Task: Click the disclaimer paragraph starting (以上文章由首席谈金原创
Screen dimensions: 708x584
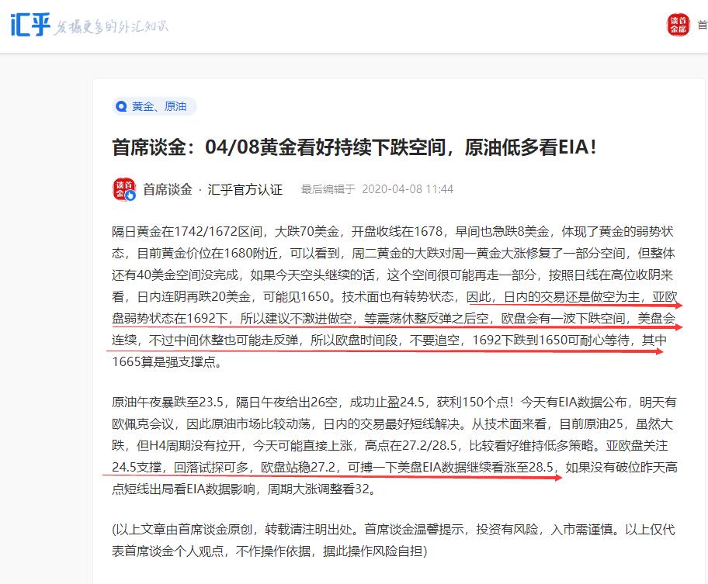Action: pyautogui.click(x=394, y=541)
